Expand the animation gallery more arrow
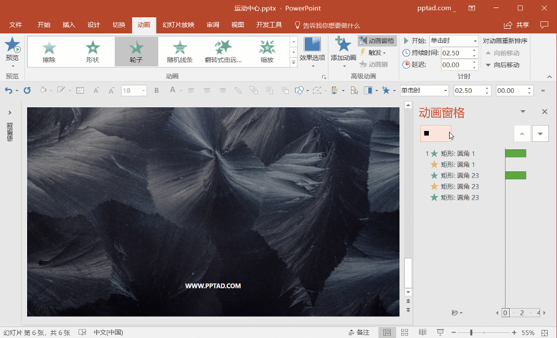Viewport: 557px width, 338px height. (293, 62)
